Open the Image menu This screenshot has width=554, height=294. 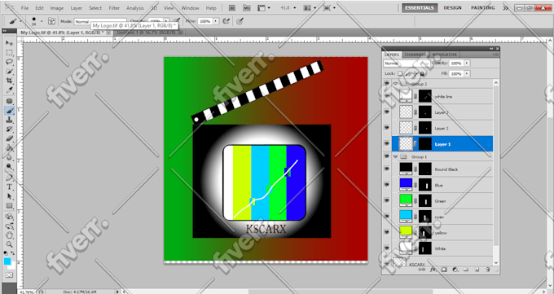57,8
